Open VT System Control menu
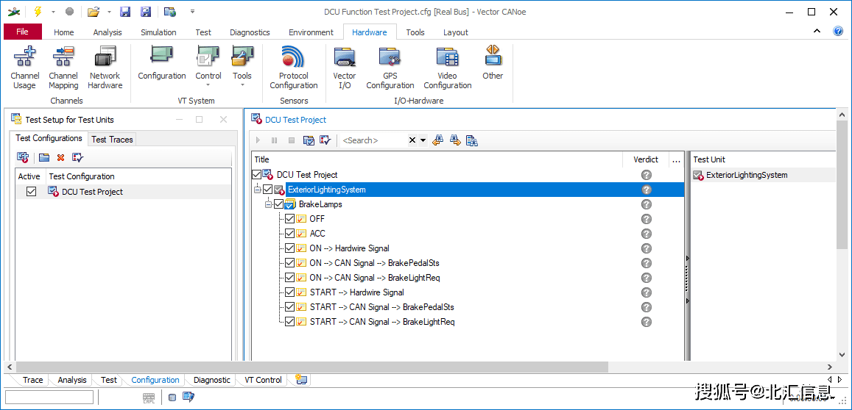The height and width of the screenshot is (410, 852). tap(208, 67)
